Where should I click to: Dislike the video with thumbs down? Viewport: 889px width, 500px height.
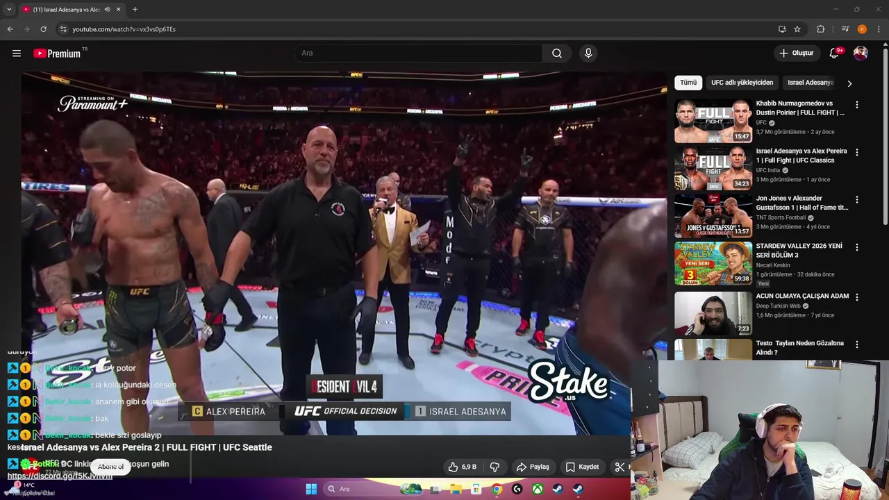tap(495, 467)
